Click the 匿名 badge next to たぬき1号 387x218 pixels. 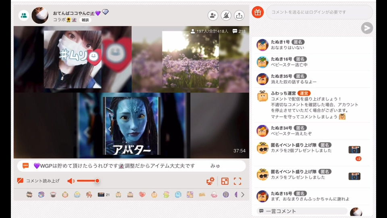point(298,42)
